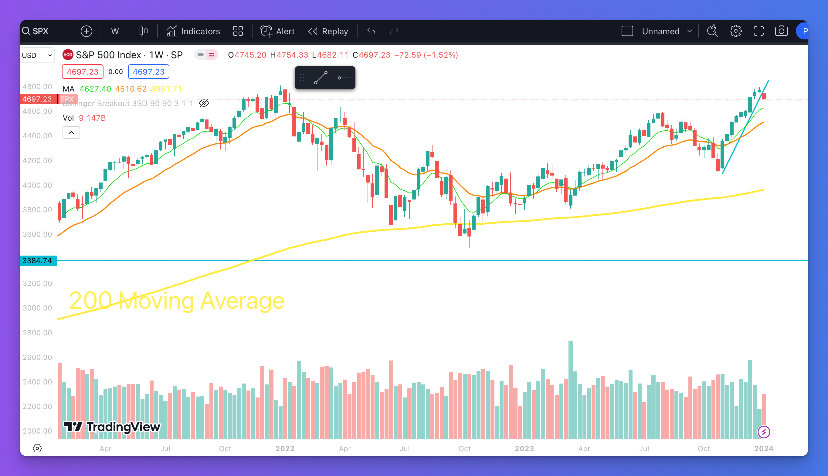Change the W timeframe interval

(x=115, y=32)
